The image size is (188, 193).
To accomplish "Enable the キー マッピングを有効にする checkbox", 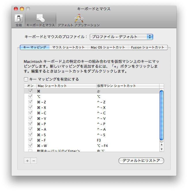I will tap(26, 79).
